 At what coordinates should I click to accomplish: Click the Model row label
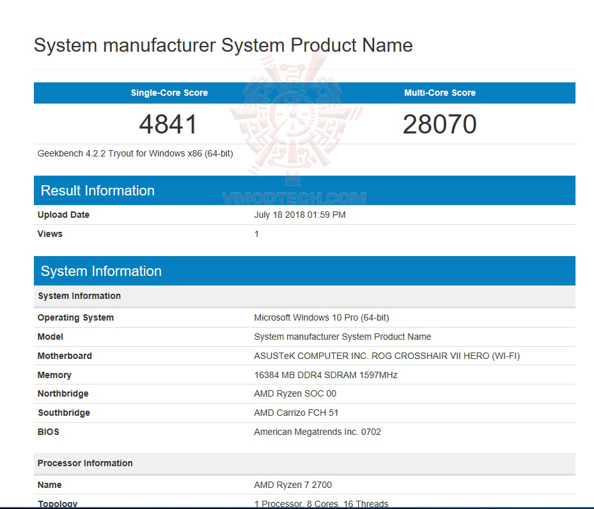click(x=51, y=337)
